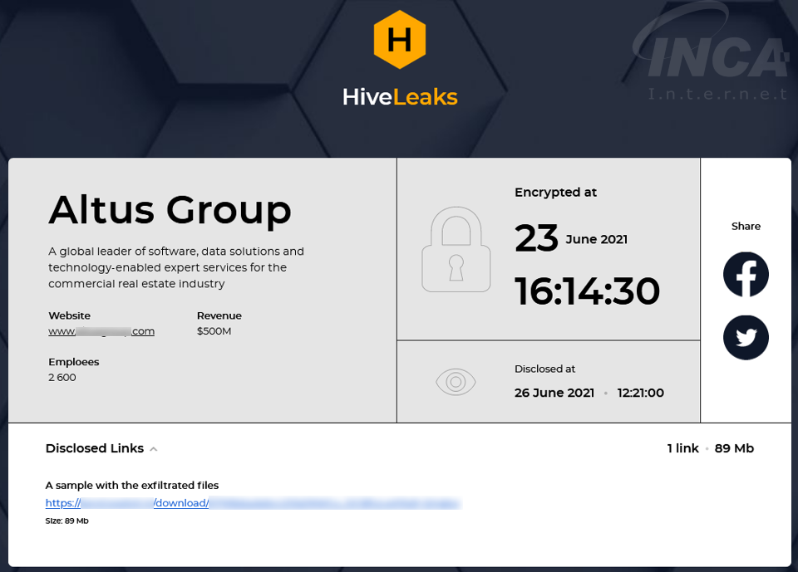Click the disclosed time 12:21:00
The image size is (798, 572).
(x=640, y=393)
